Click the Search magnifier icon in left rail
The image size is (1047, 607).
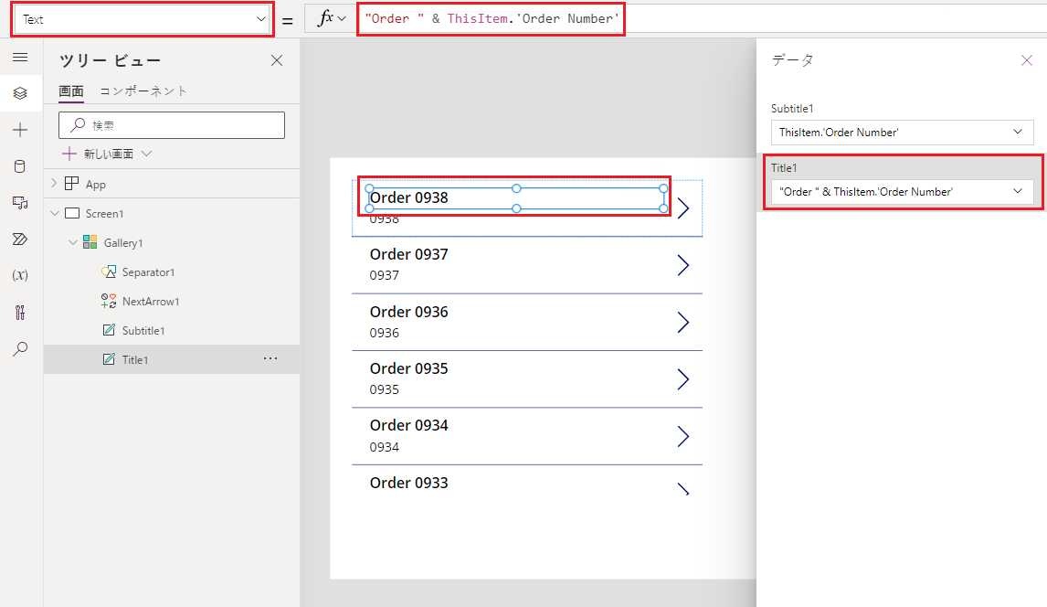20,349
